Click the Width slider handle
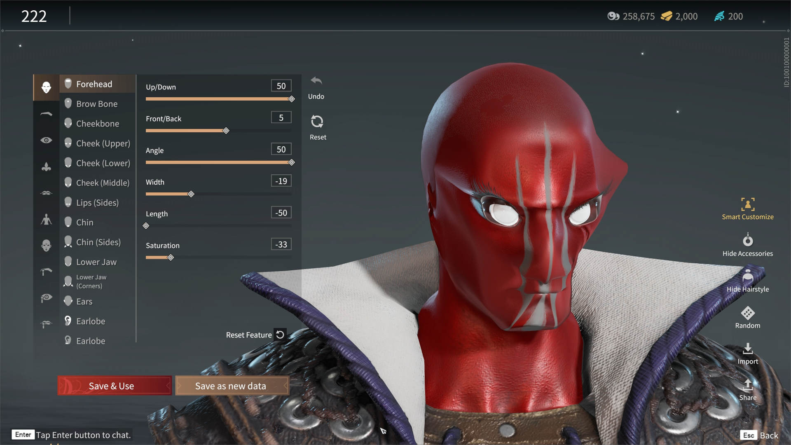Viewport: 791px width, 445px height. click(191, 194)
